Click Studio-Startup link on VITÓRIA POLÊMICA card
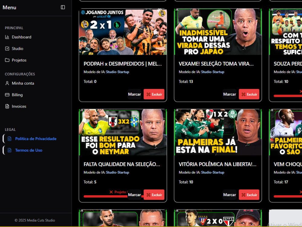This screenshot has height=227, width=302. click(213, 173)
